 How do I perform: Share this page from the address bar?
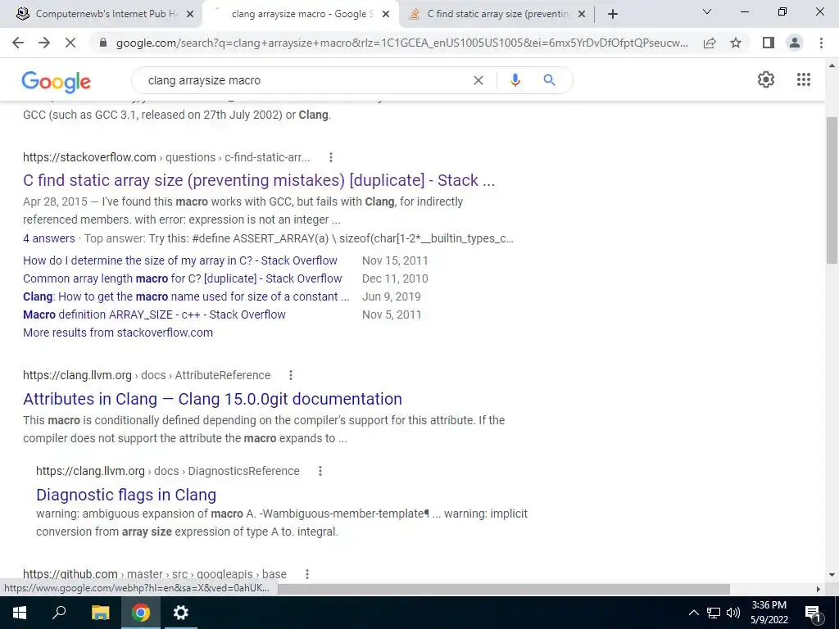tap(710, 43)
